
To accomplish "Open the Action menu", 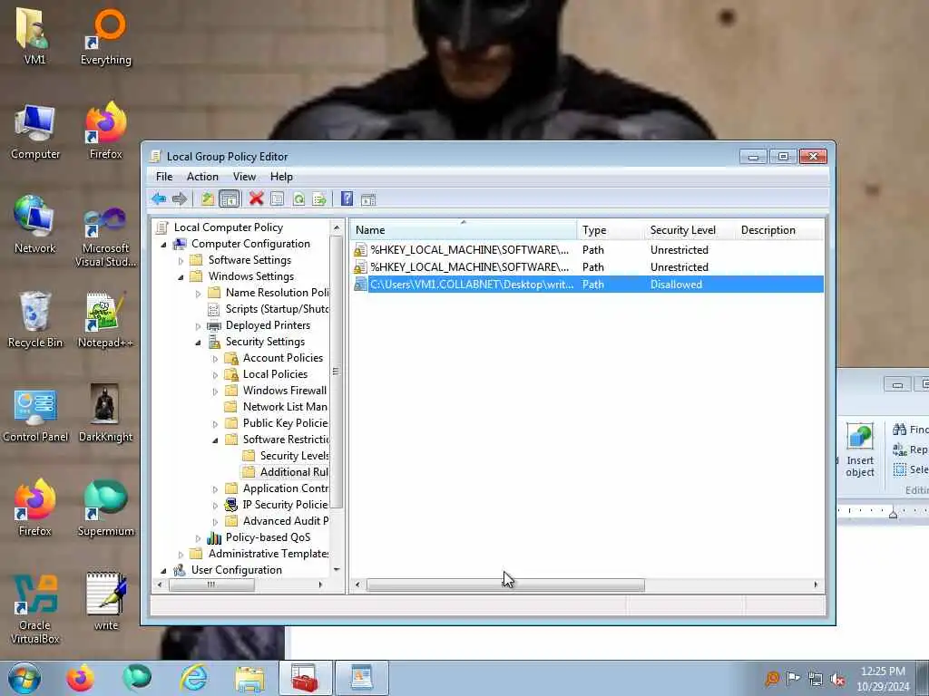I will [x=202, y=177].
